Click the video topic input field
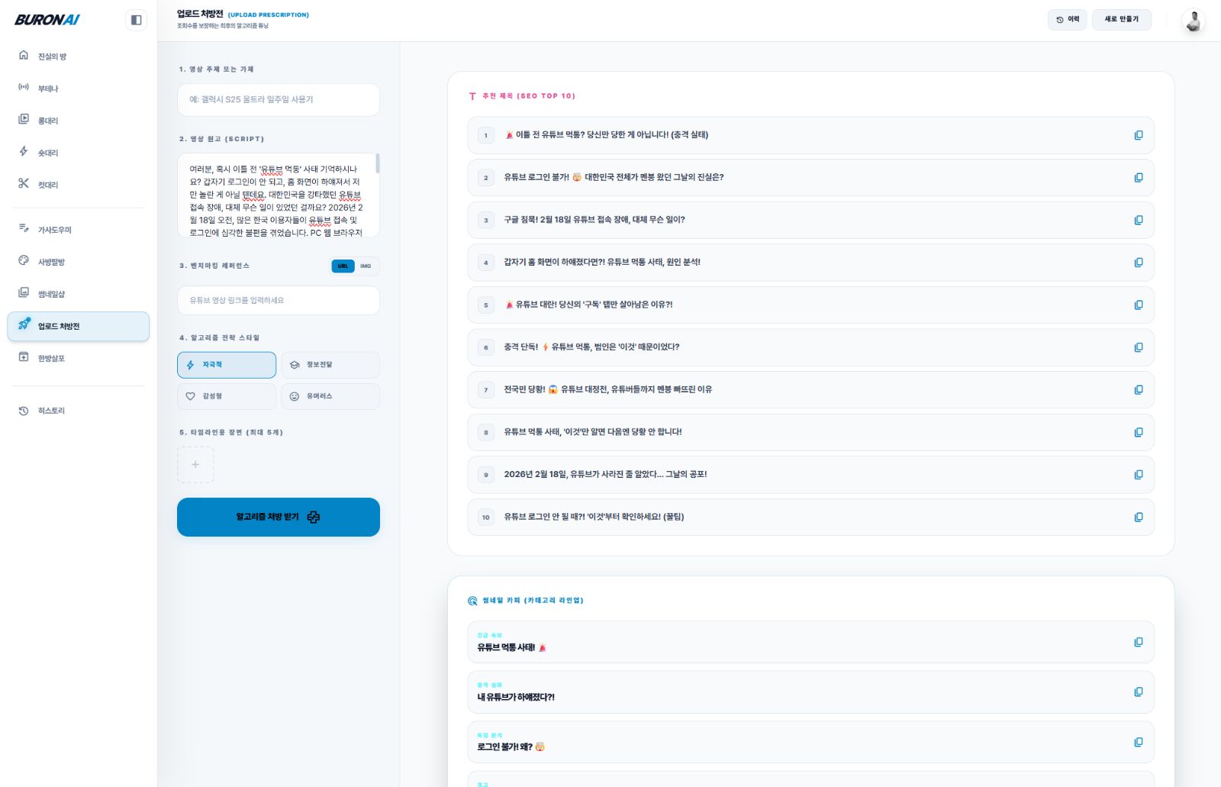The width and height of the screenshot is (1221, 787). (x=279, y=100)
